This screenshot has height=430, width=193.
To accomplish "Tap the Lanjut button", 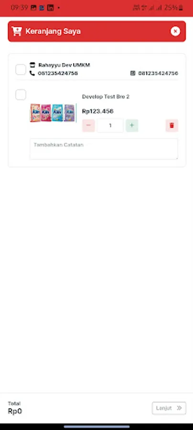I will tap(169, 408).
